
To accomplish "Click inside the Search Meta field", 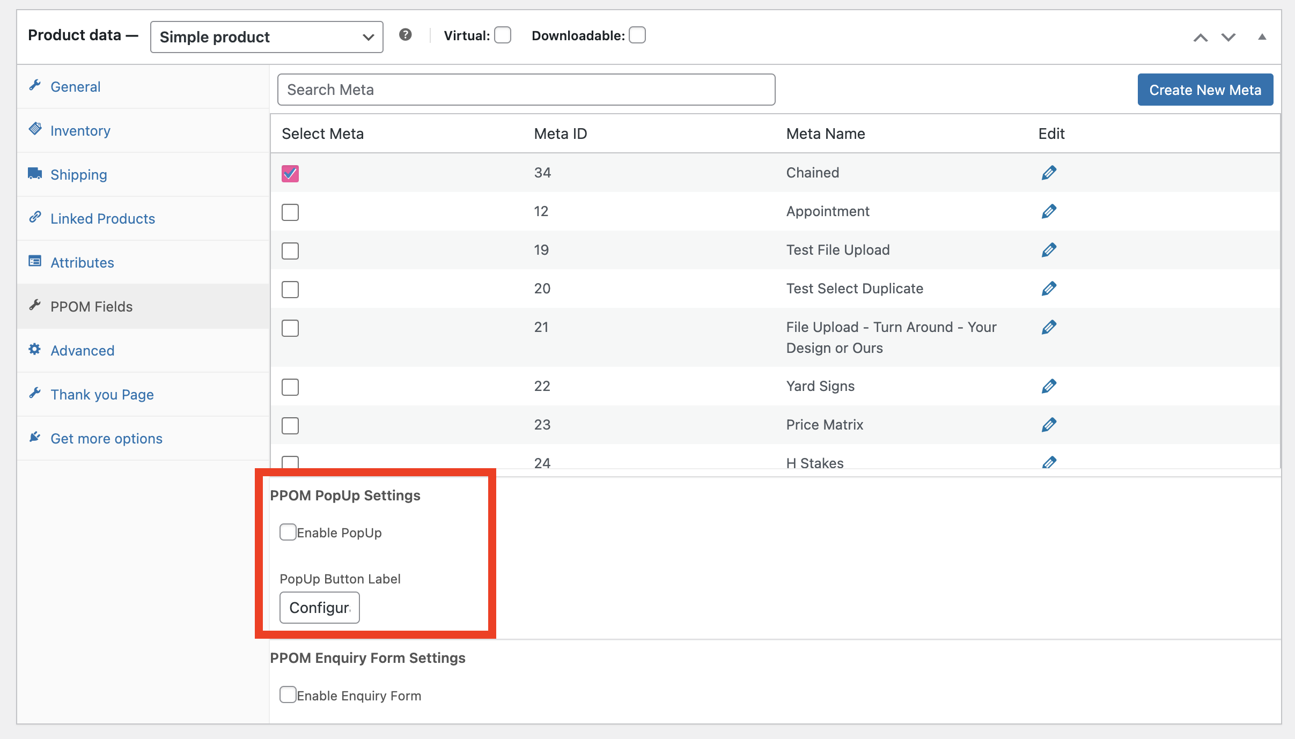I will [x=525, y=89].
